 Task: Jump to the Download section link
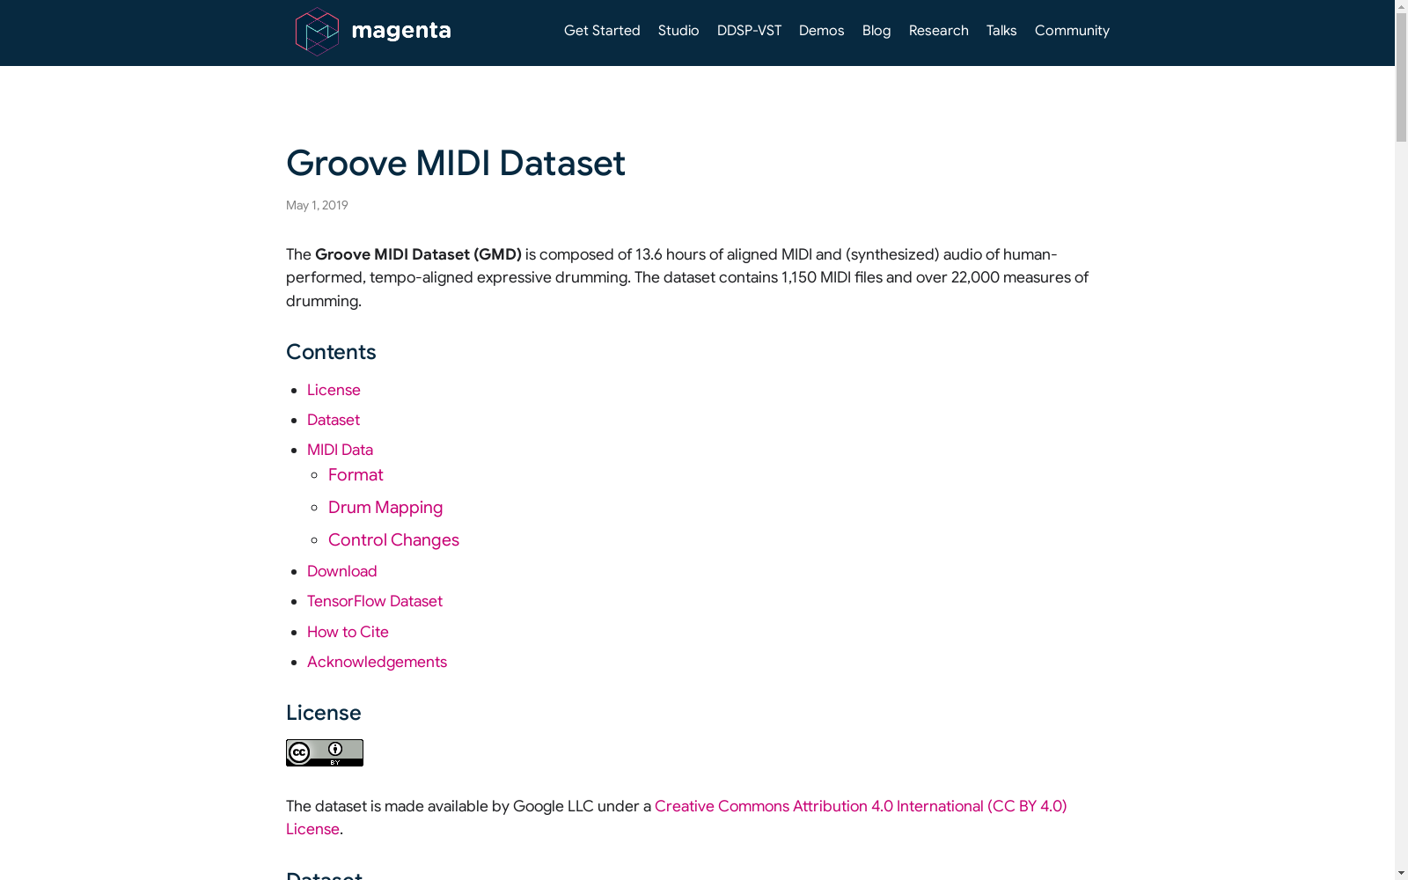(x=342, y=571)
